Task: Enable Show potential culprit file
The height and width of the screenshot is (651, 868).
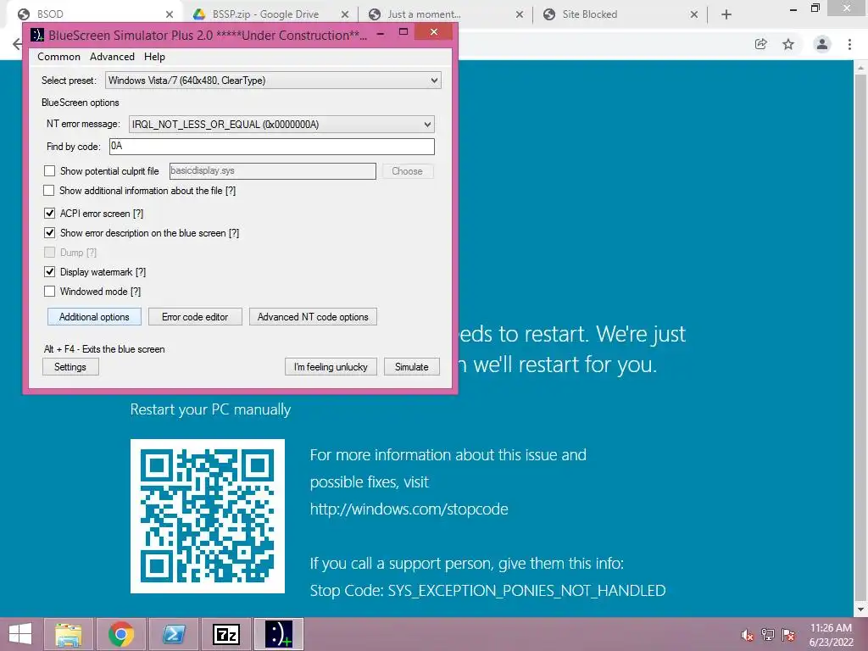Action: (x=50, y=171)
